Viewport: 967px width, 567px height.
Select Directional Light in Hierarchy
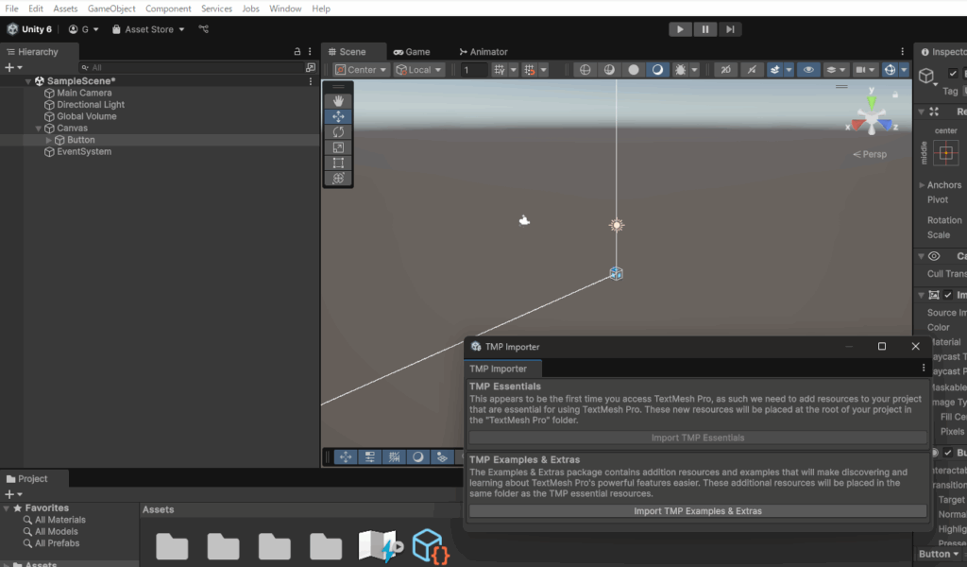point(90,104)
